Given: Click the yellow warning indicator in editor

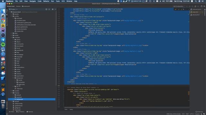Looking at the screenshot, I should coord(176,9).
